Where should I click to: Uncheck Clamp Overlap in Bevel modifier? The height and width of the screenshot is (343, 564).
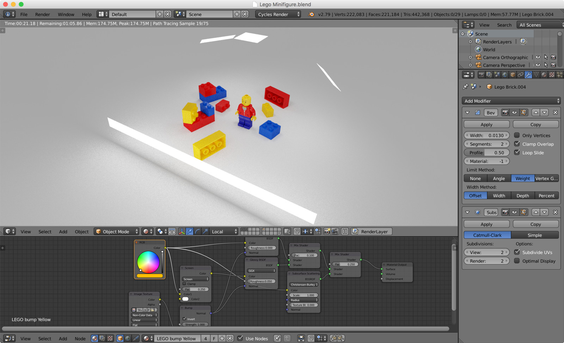[x=517, y=144]
